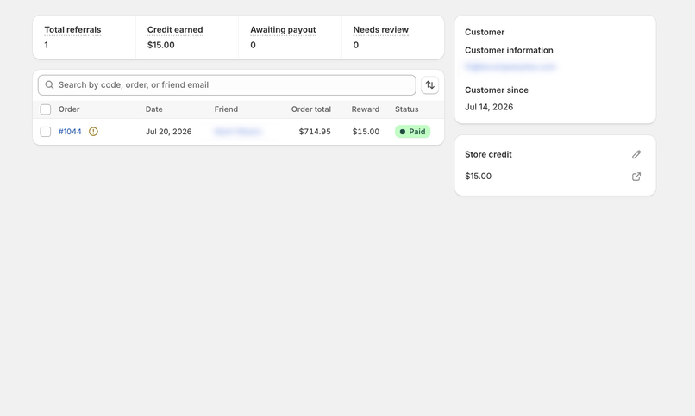Select the Awaiting payout metric
Image resolution: width=695 pixels, height=416 pixels.
(283, 29)
